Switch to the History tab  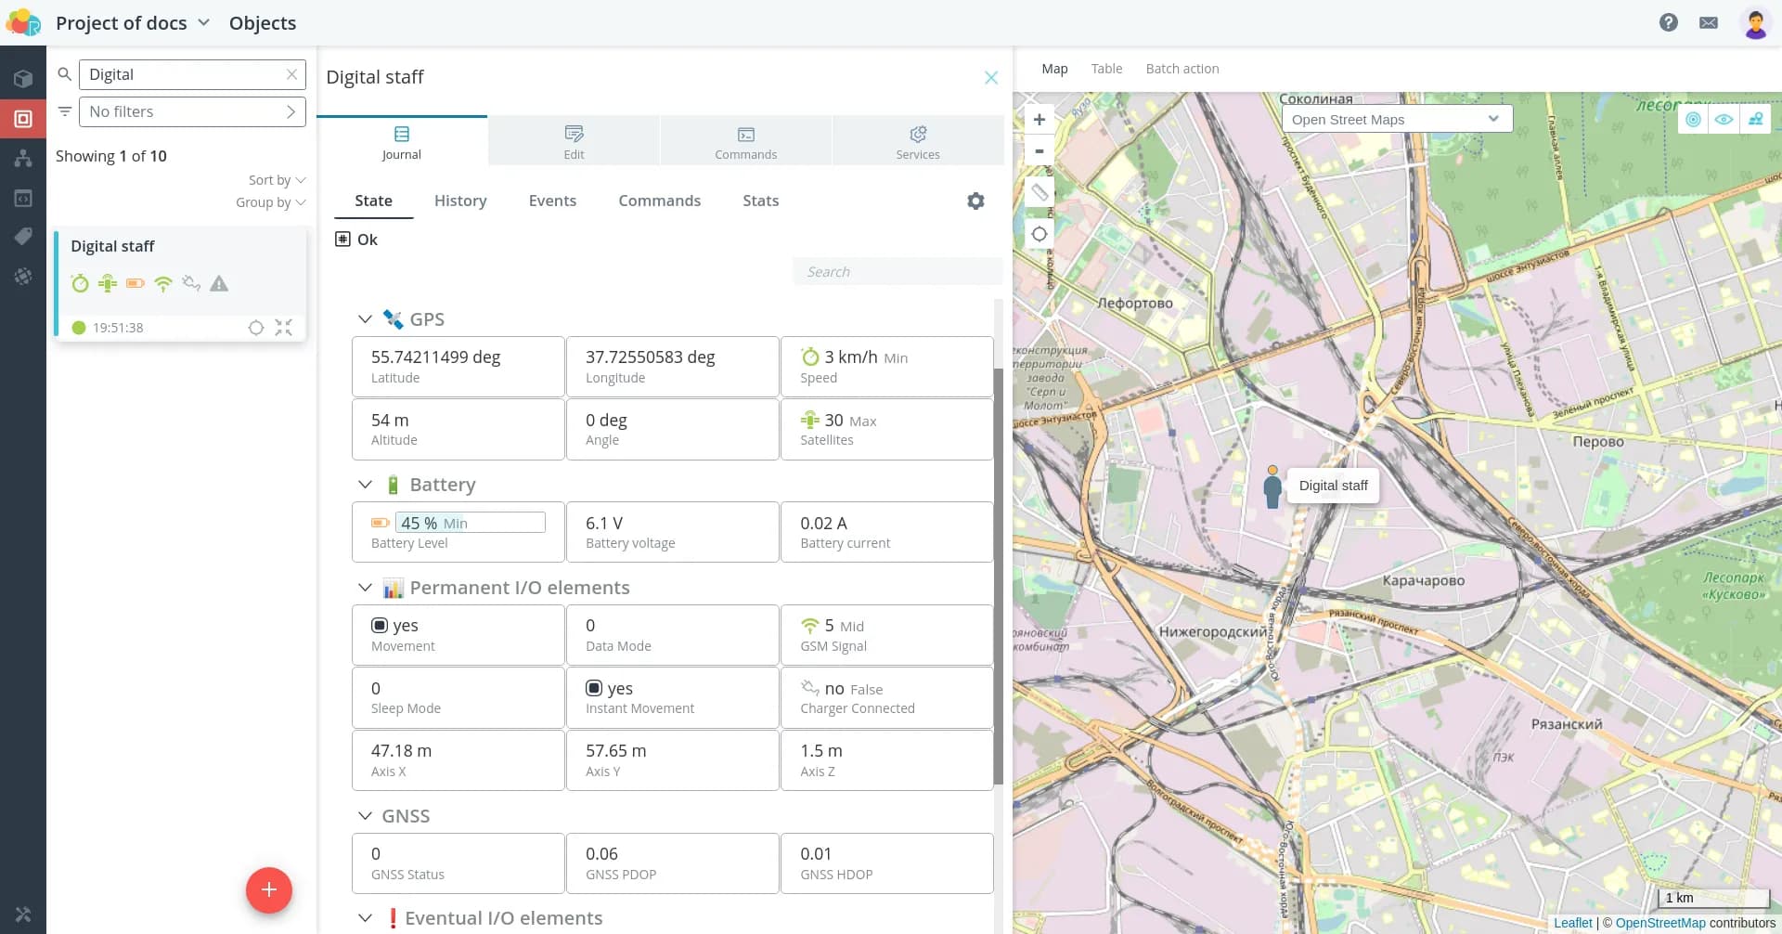pyautogui.click(x=460, y=201)
